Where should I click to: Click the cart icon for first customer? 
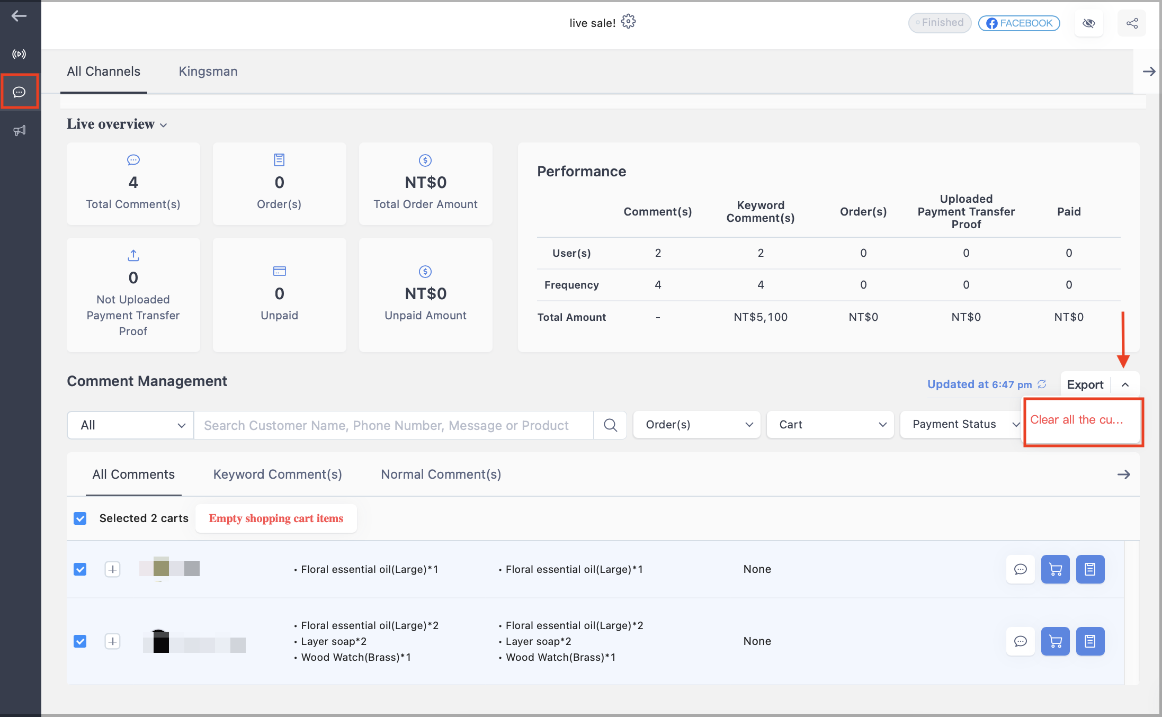coord(1055,569)
